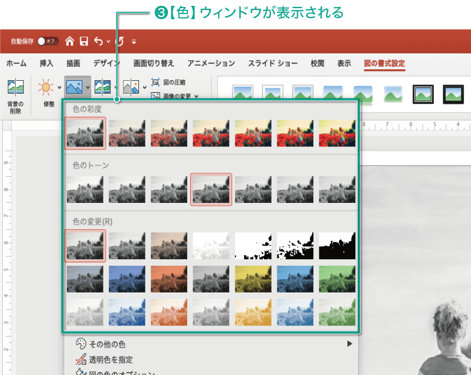471x375 pixels.
Task: Open the 画像の変更 dropdown arrow
Action: (x=197, y=97)
